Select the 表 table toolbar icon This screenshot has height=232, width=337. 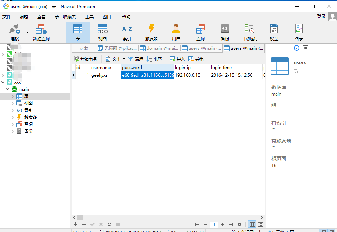78,32
